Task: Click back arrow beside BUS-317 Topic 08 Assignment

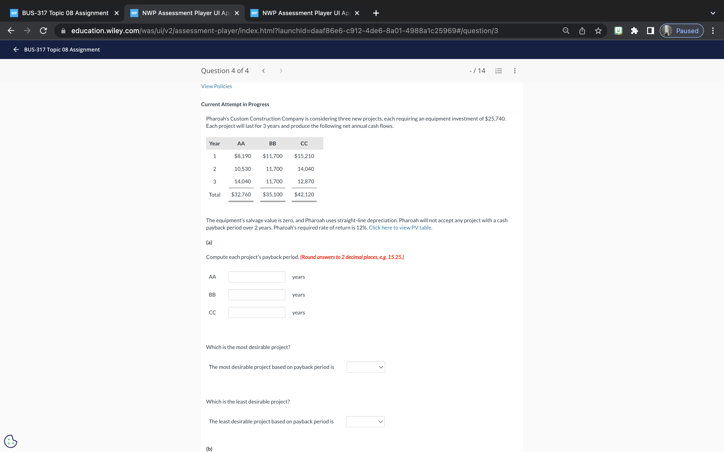Action: [x=16, y=50]
